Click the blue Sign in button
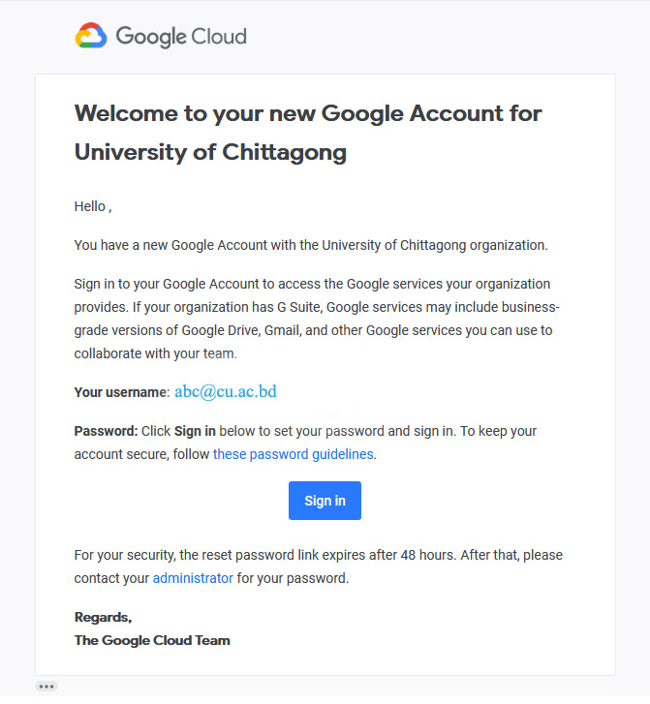The height and width of the screenshot is (704, 650). [x=325, y=501]
